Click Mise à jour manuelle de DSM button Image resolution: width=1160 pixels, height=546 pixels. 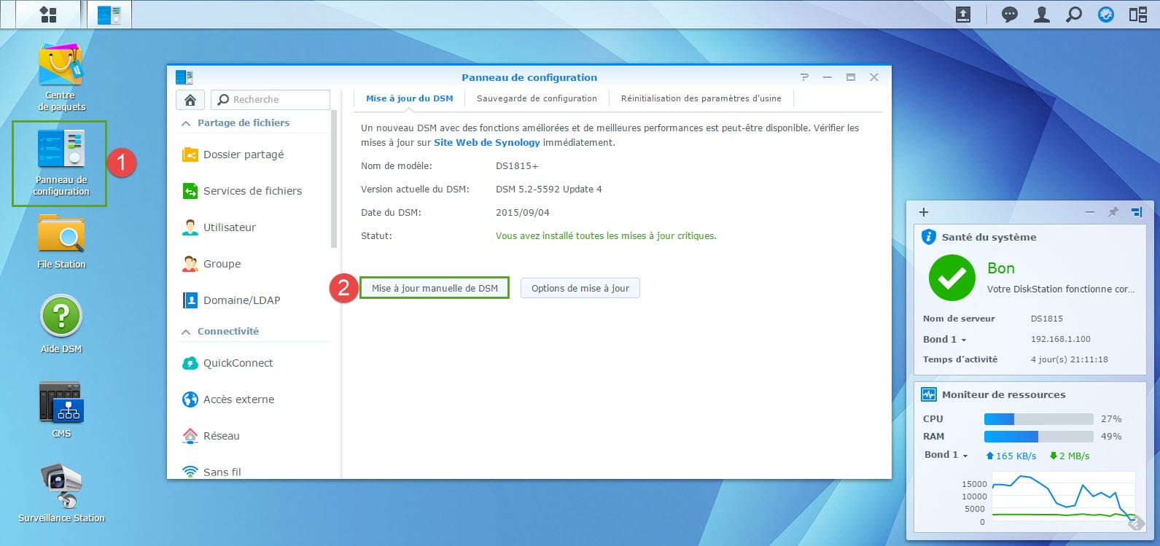coord(435,288)
